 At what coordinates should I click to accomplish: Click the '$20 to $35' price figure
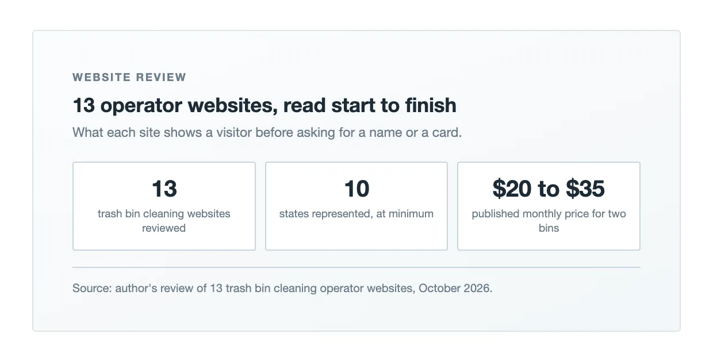click(549, 189)
